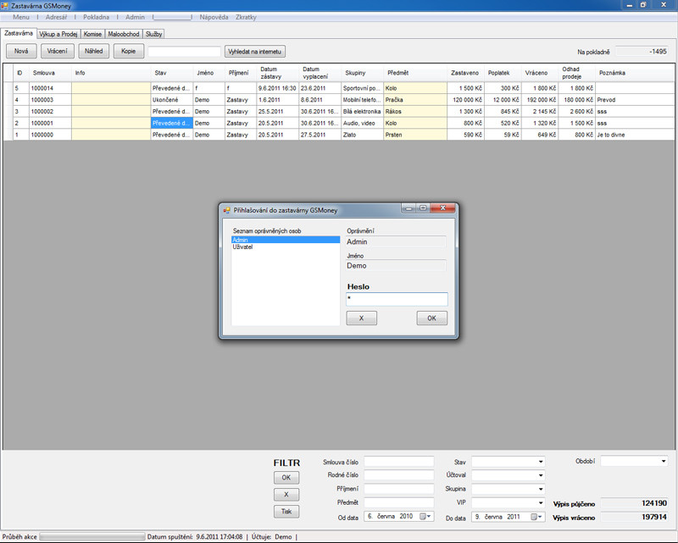This screenshot has height=543, width=678.
Task: Click the Zastavárna GSMoney main window icon
Action: 5,6
